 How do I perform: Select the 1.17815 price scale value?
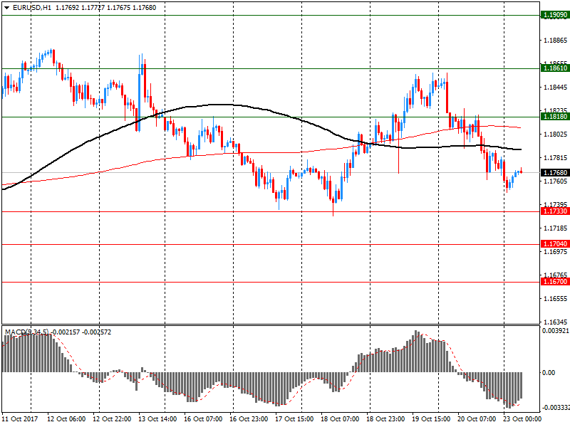pyautogui.click(x=556, y=158)
